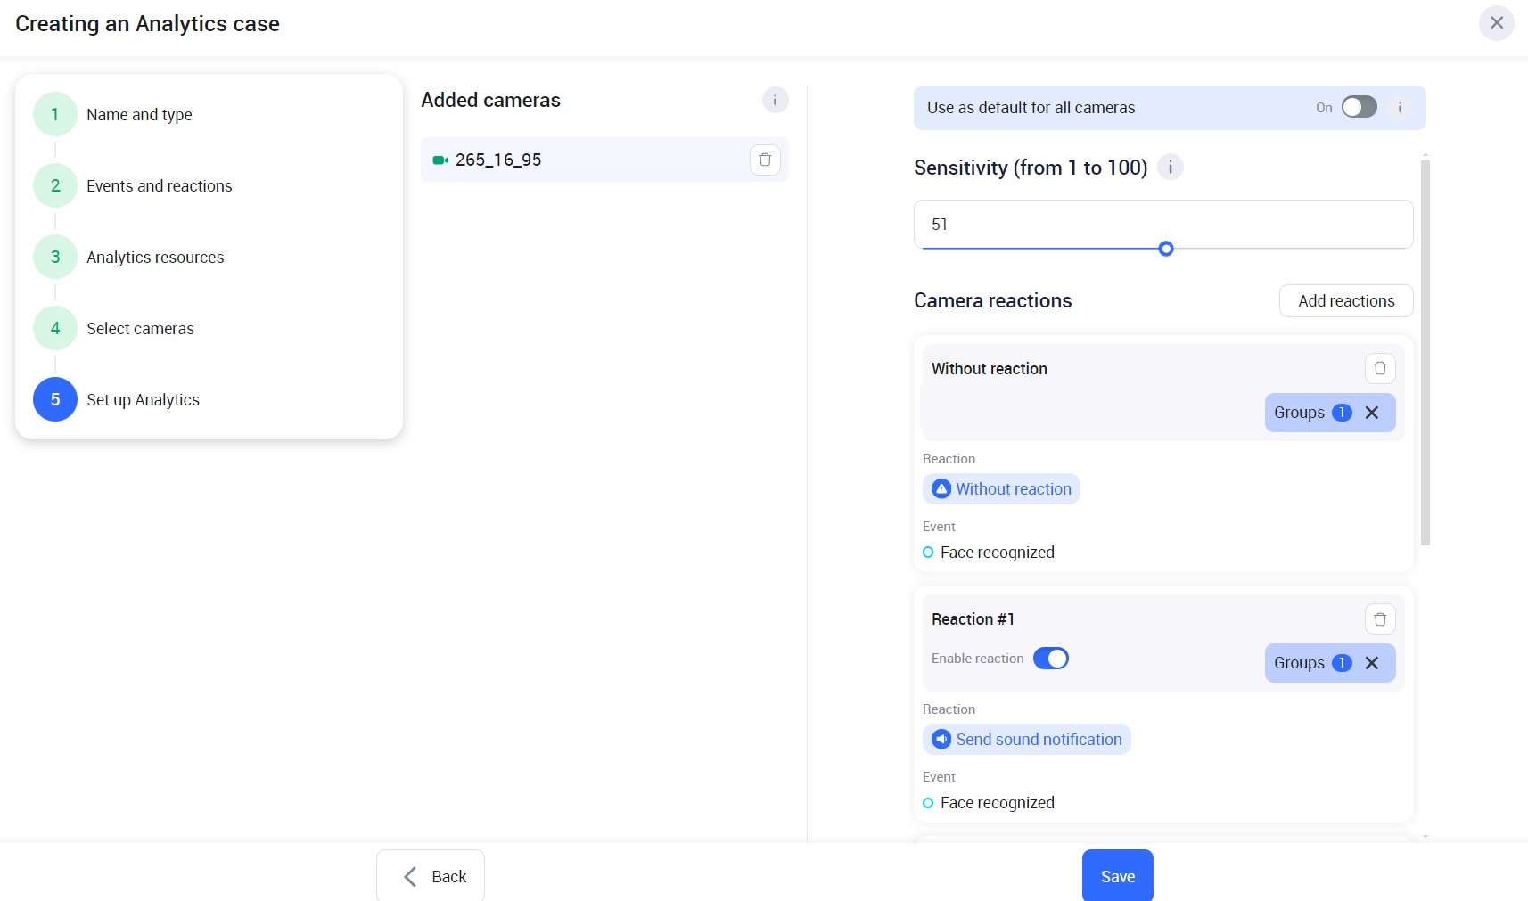The width and height of the screenshot is (1528, 901).
Task: Open Groups selector in Reaction #1 card
Action: pos(1307,663)
